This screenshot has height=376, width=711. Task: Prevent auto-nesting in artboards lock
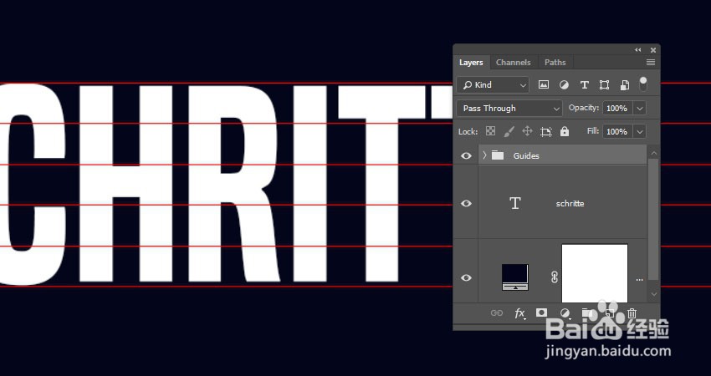[x=546, y=132]
